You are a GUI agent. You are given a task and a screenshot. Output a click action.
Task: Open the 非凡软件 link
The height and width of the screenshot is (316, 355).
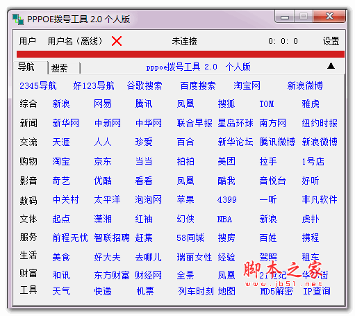click(320, 199)
